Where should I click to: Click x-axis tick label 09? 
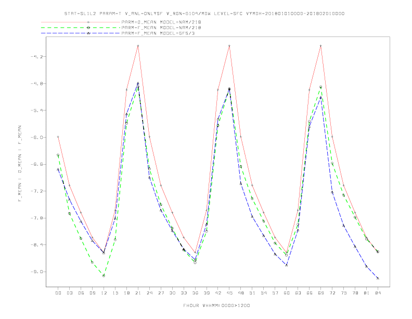pyautogui.click(x=92, y=293)
